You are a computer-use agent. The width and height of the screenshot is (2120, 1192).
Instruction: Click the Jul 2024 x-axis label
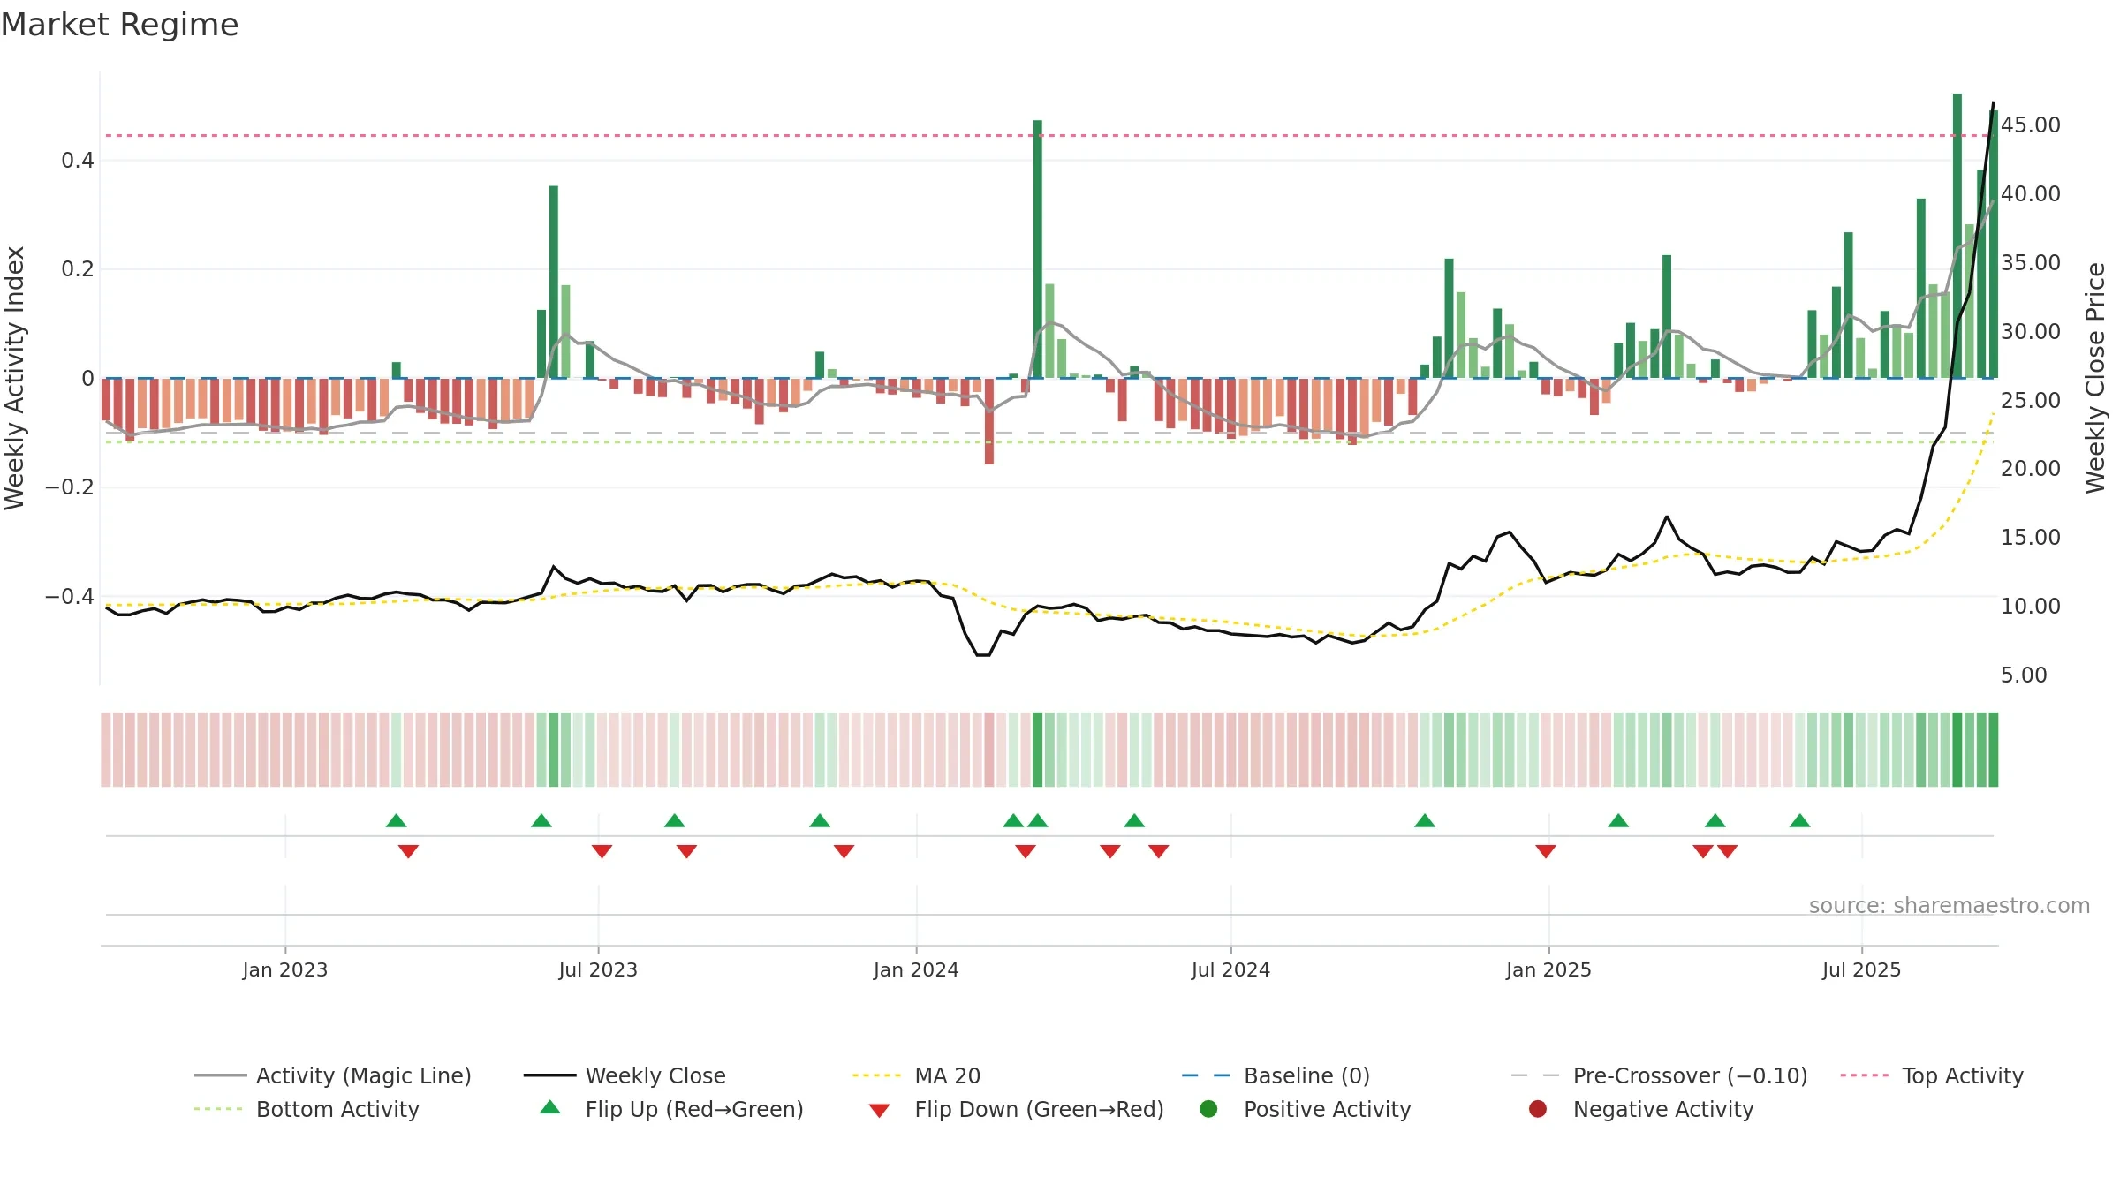pyautogui.click(x=1230, y=970)
